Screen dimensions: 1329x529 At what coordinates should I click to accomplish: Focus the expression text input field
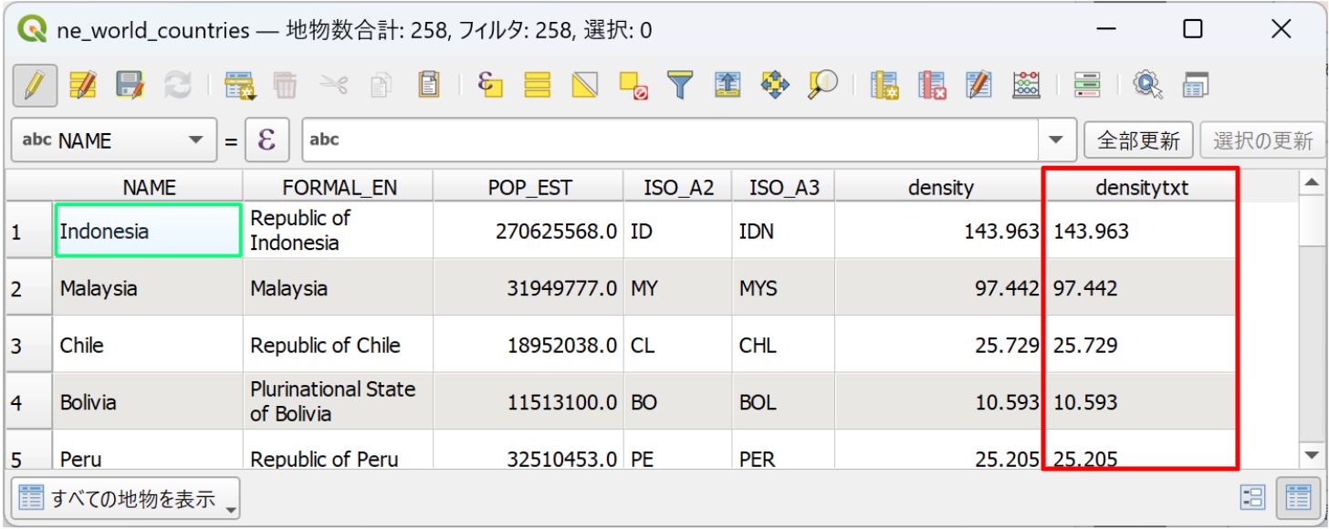coord(673,140)
